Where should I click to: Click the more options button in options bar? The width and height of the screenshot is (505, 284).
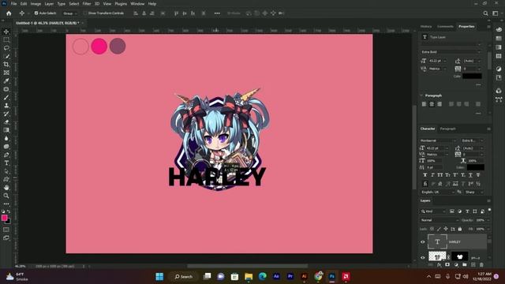click(217, 13)
